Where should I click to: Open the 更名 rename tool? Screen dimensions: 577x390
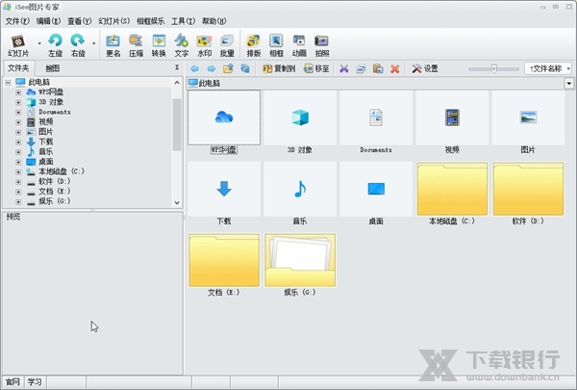pyautogui.click(x=113, y=45)
